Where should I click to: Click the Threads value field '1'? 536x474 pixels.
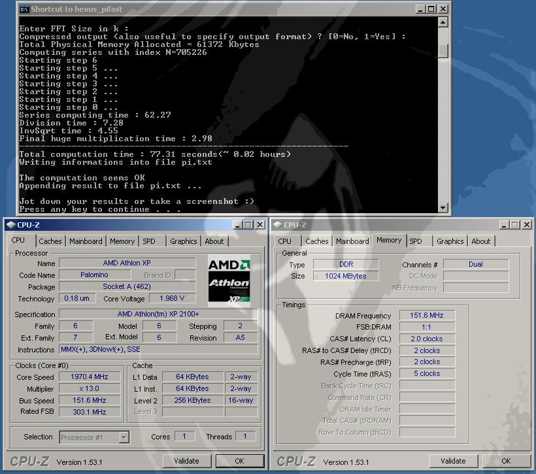pyautogui.click(x=245, y=436)
